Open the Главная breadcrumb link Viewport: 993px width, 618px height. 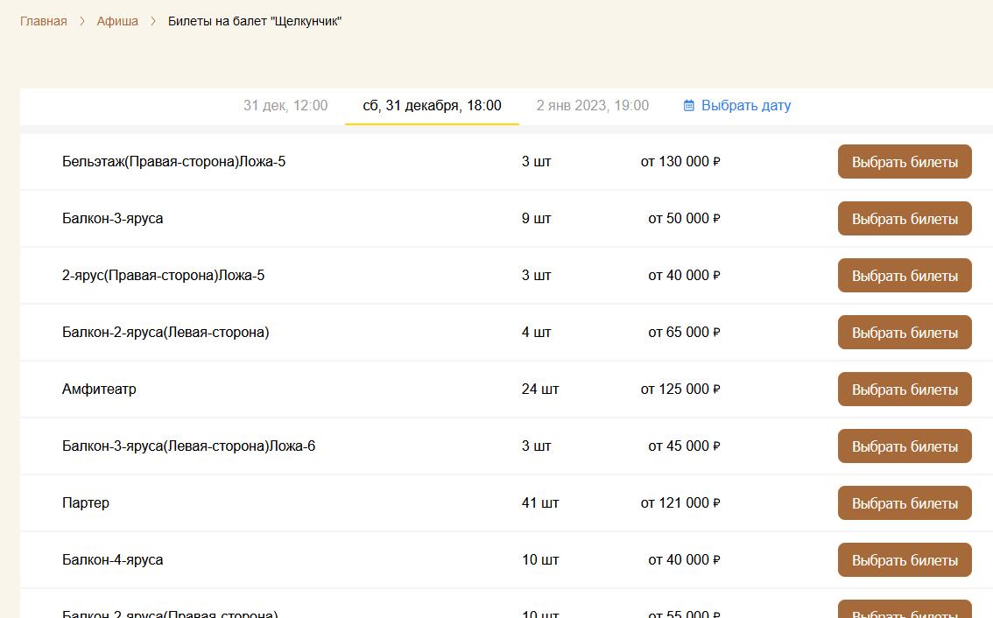coord(43,21)
